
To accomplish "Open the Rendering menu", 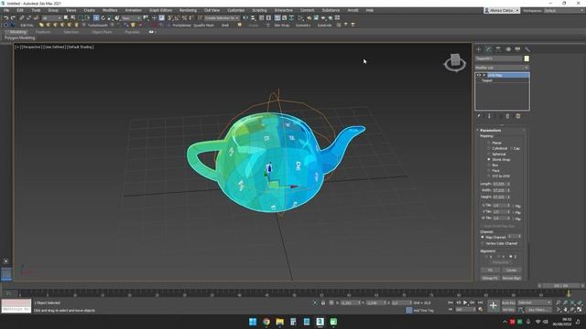I will (x=188, y=10).
